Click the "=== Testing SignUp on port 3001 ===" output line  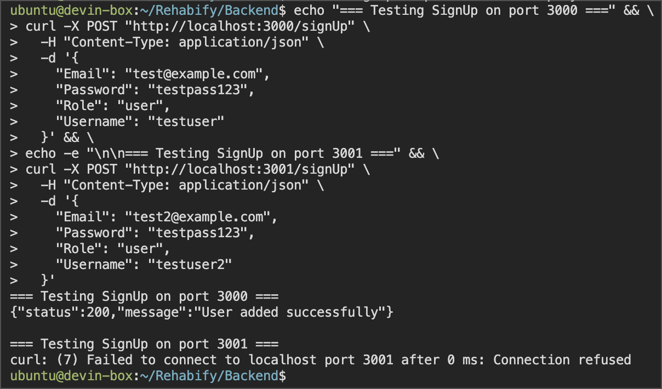click(x=145, y=344)
